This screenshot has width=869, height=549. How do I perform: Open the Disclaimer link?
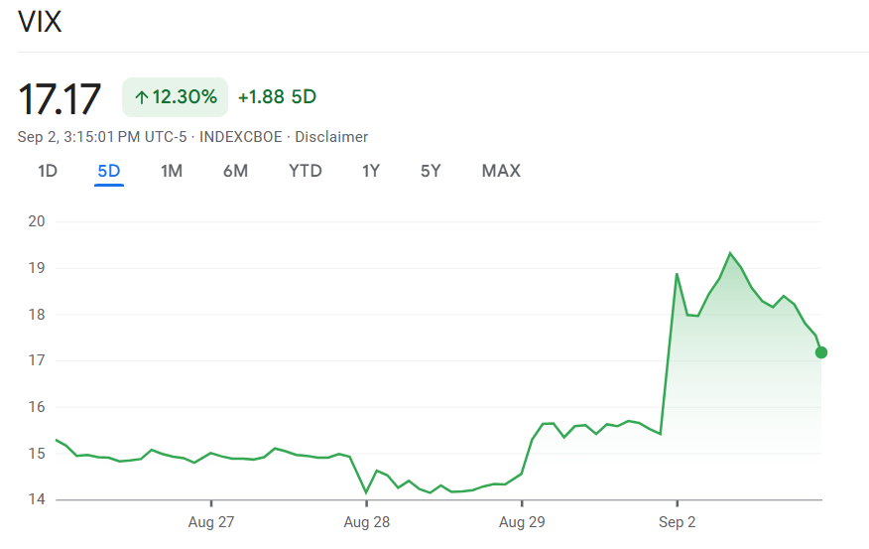tap(331, 137)
